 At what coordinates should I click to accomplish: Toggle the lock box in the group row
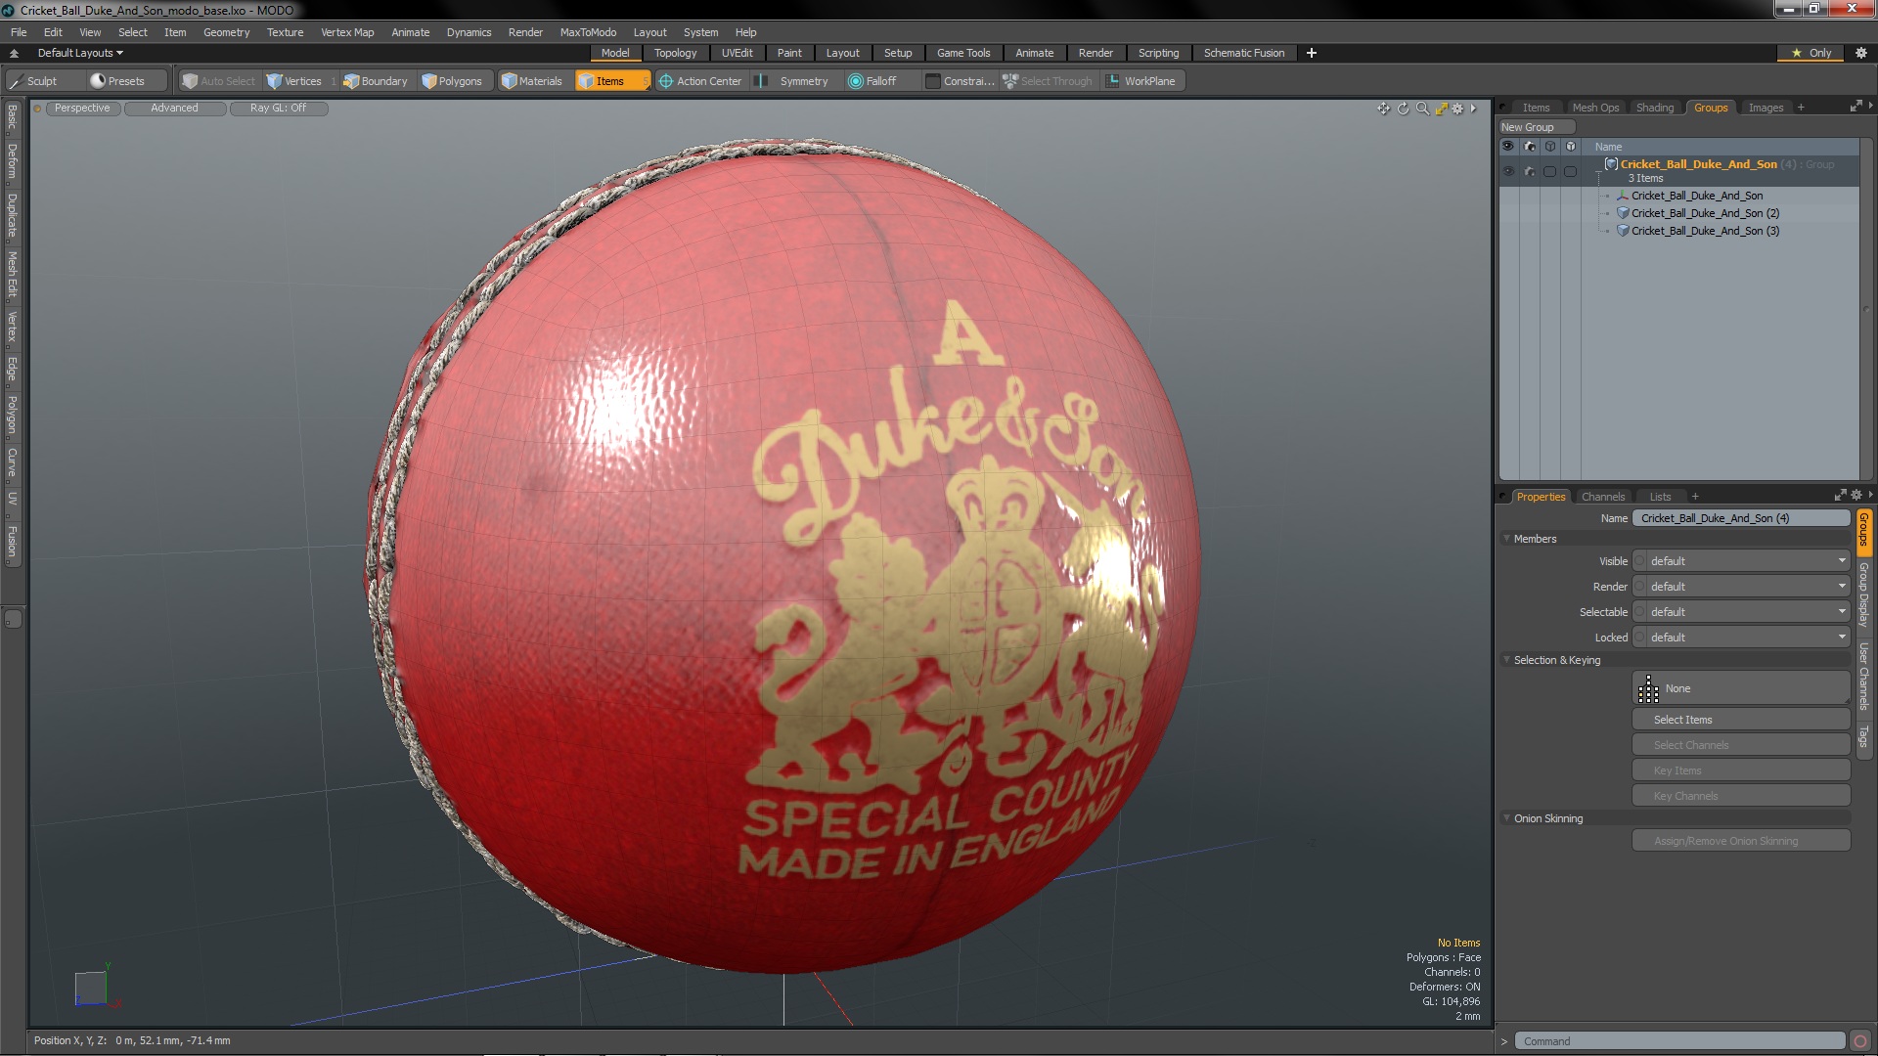[x=1570, y=171]
